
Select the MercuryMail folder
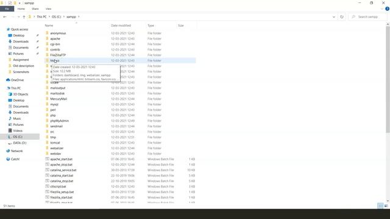coord(58,99)
